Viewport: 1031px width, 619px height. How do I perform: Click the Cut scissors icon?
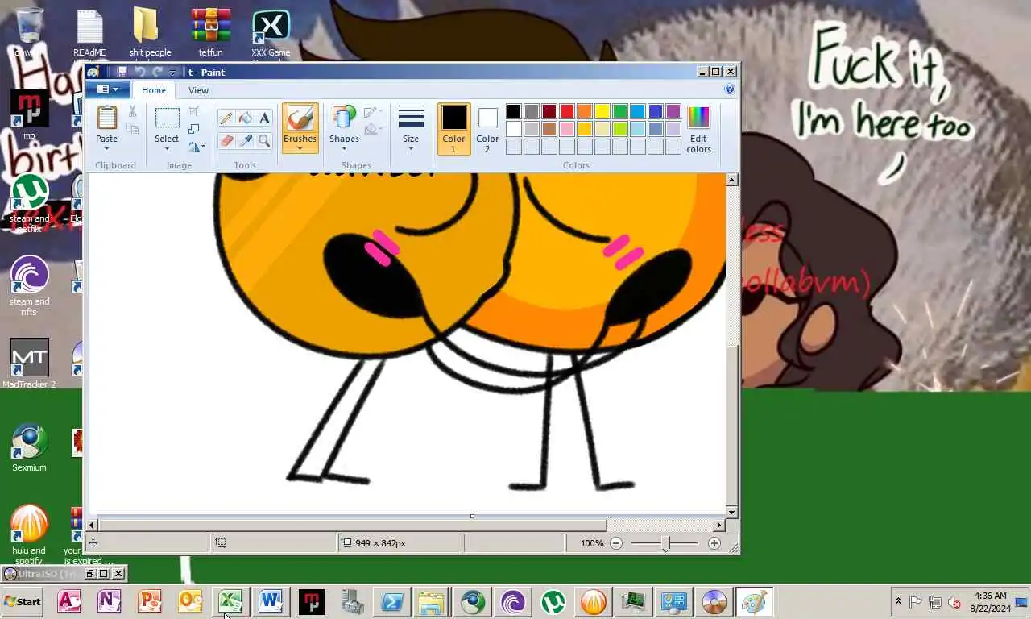pyautogui.click(x=132, y=111)
